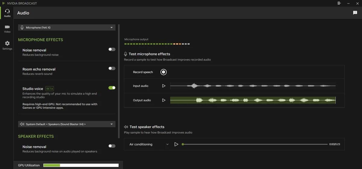Click the GPU Utilization bar
This screenshot has height=169, width=362.
pos(81,165)
